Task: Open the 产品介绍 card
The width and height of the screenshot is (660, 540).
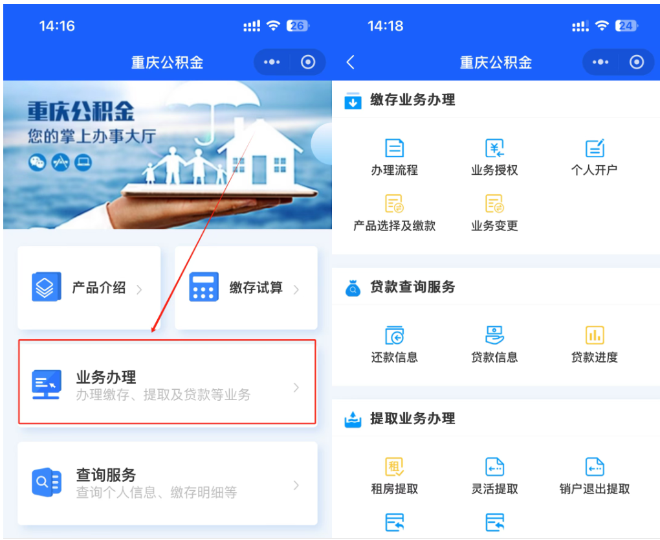Action: coord(89,287)
